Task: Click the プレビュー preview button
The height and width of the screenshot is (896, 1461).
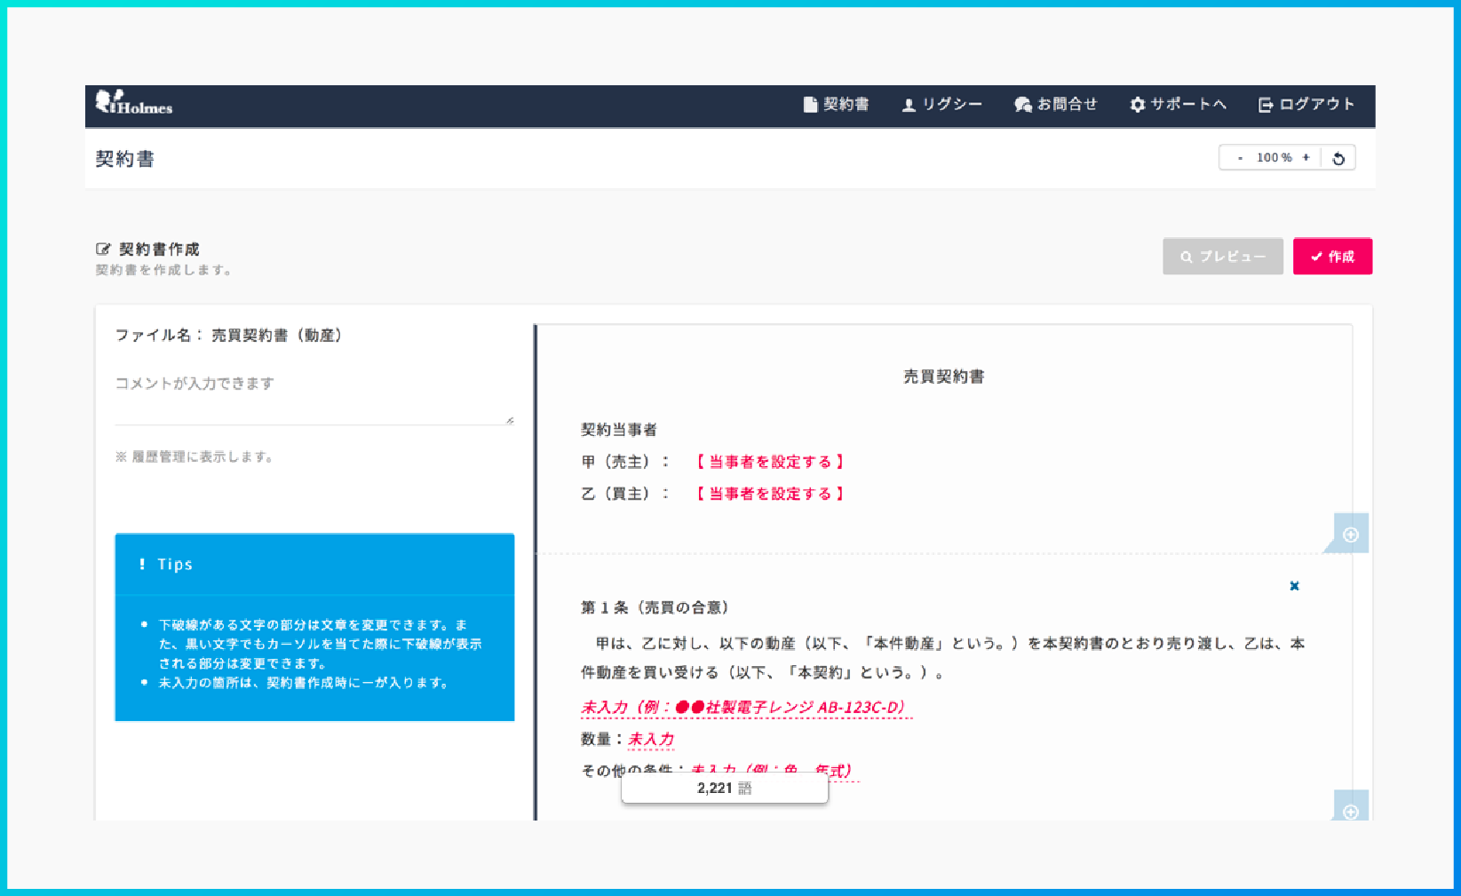Action: (1222, 257)
